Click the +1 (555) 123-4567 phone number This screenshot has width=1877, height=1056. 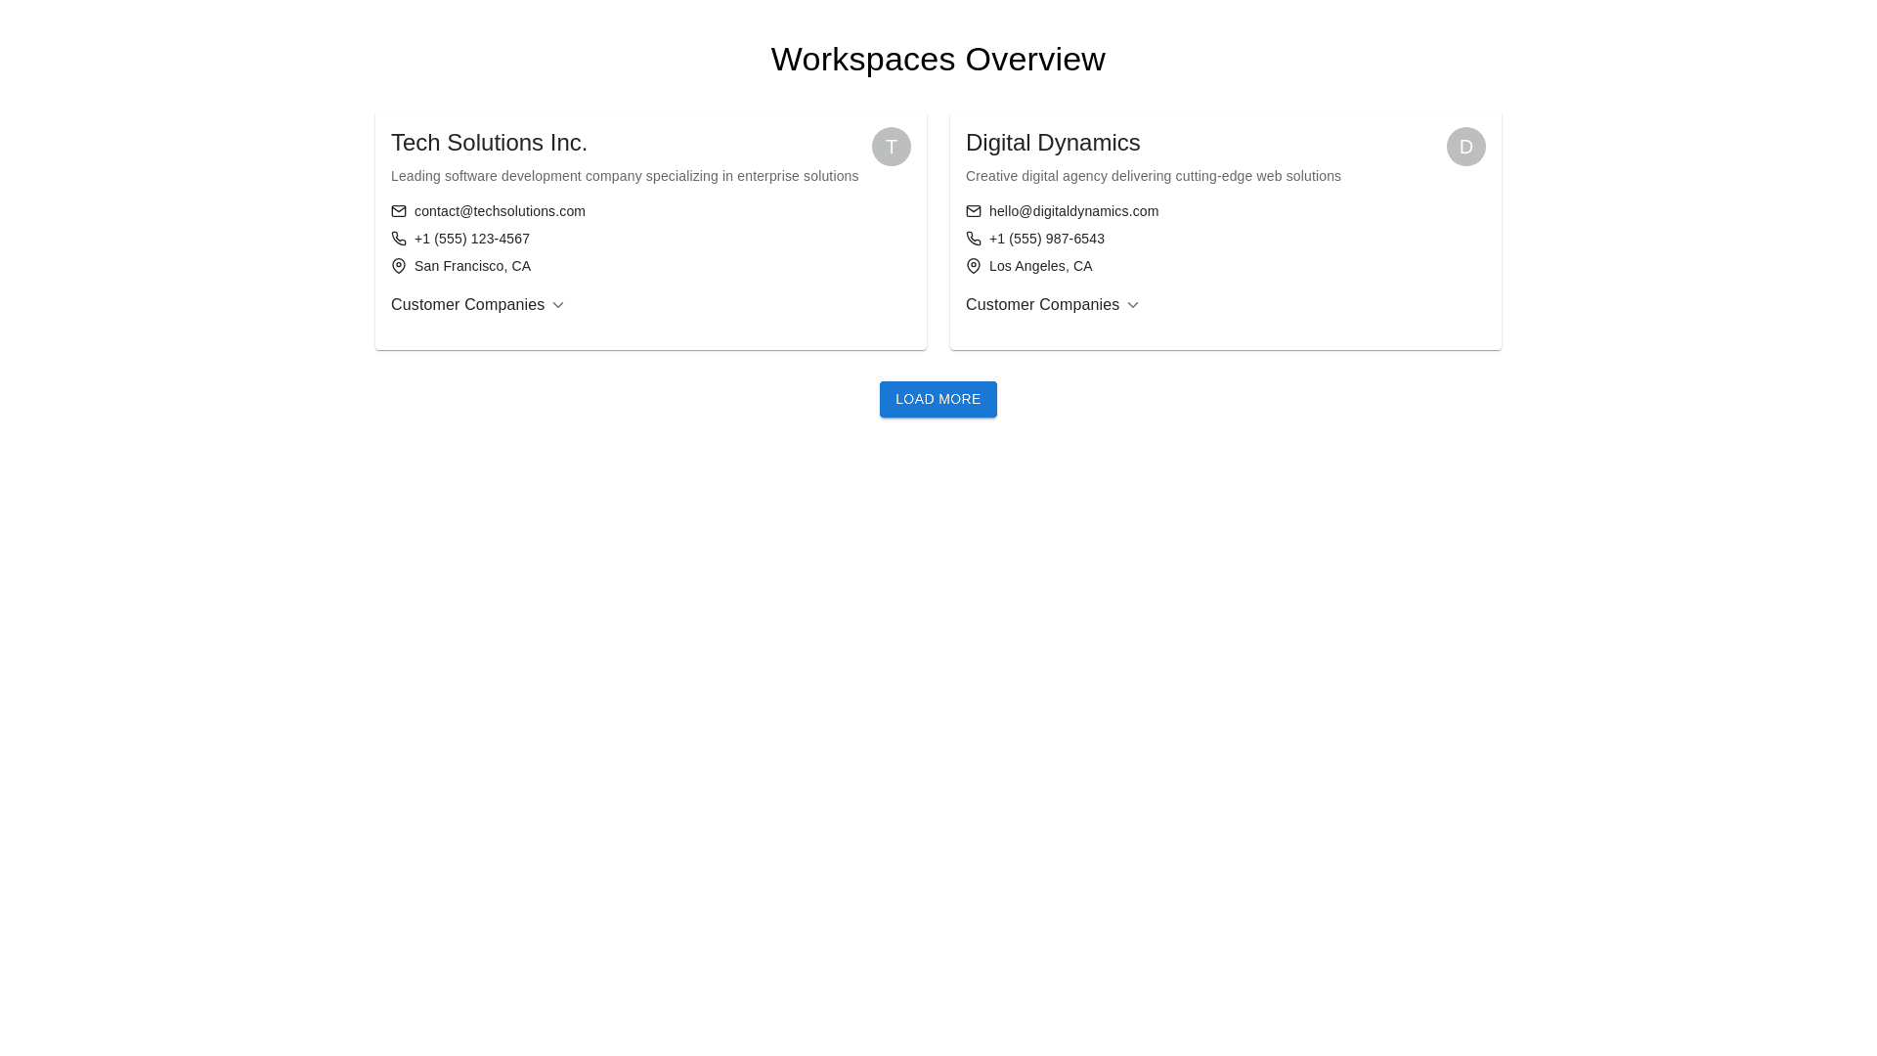click(x=472, y=239)
